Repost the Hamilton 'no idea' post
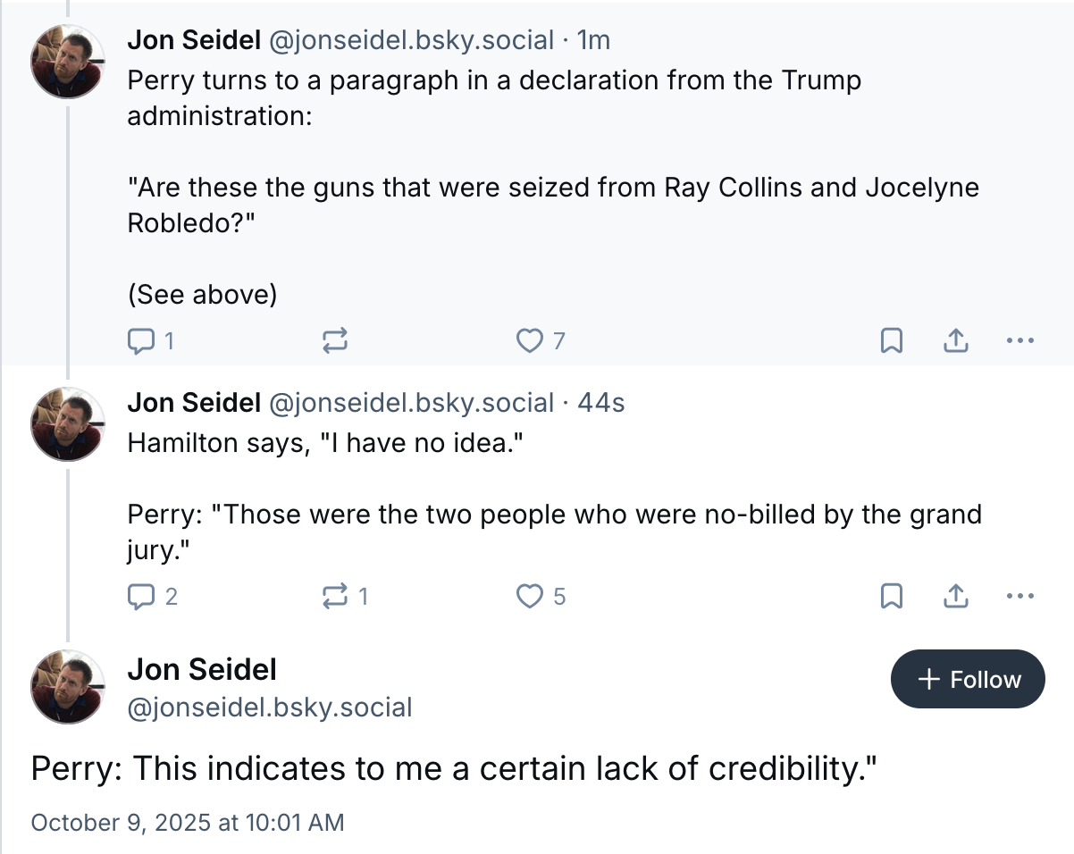The height and width of the screenshot is (854, 1074). (334, 596)
